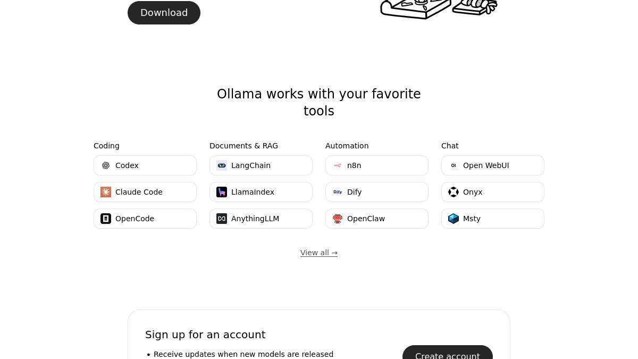638x359 pixels.
Task: Click the LlamaIndex llama icon
Action: (222, 192)
